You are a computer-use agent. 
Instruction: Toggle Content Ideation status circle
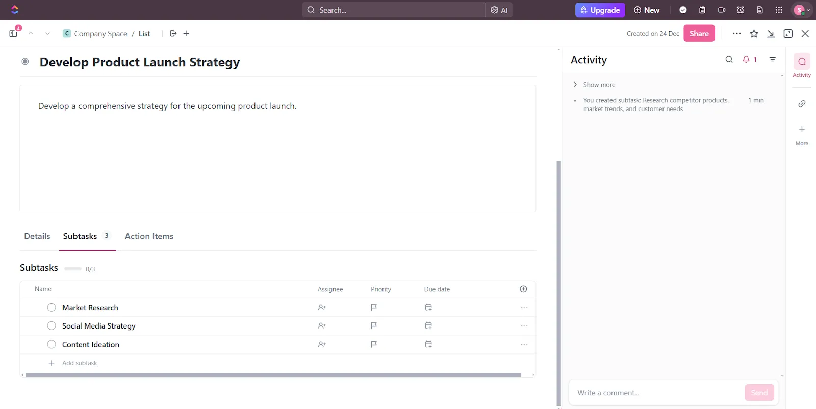(52, 344)
